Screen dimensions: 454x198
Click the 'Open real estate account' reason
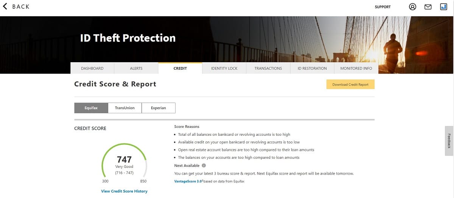click(246, 150)
